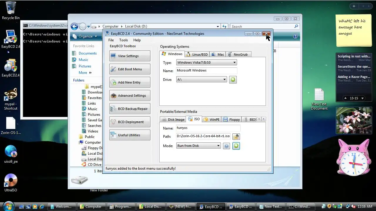Click the Windows Start orb
Image resolution: width=376 pixels, height=211 pixels.
coord(8,206)
